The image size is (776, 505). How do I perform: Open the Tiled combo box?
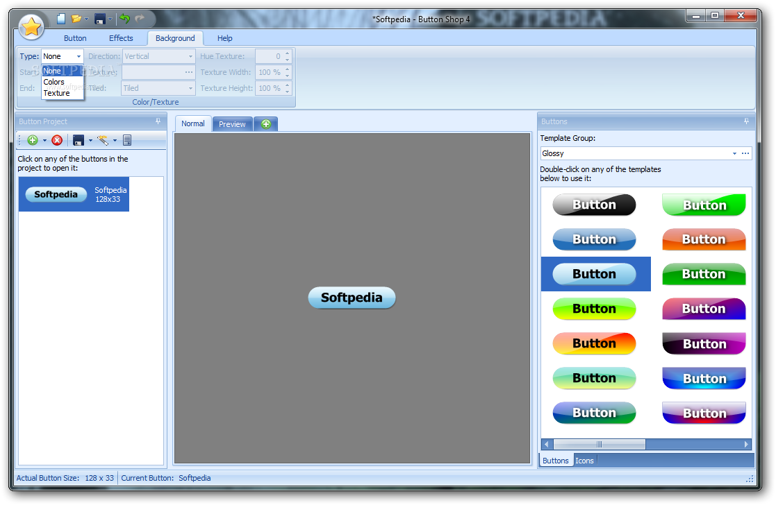159,89
